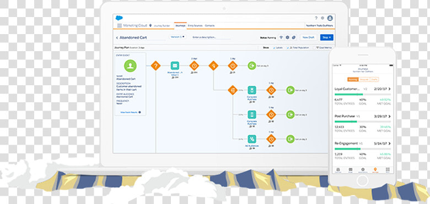Open the user profile avatar
This screenshot has height=204, width=430.
tap(330, 18)
